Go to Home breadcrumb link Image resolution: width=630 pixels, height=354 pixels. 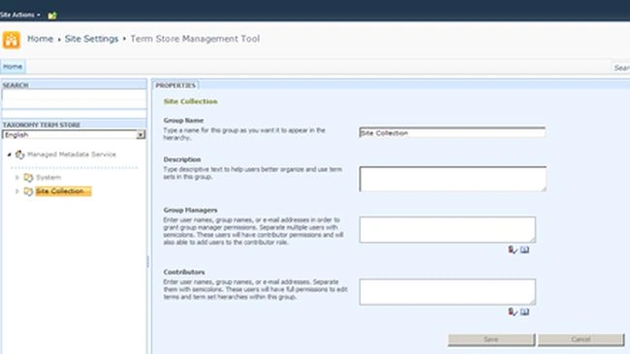click(40, 39)
